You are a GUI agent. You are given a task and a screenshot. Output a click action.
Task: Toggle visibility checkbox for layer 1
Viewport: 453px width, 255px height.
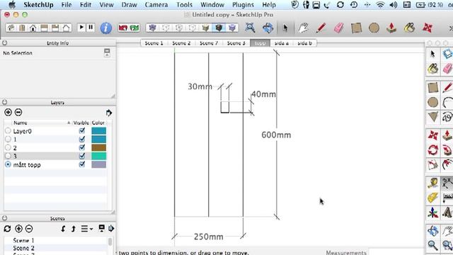(x=82, y=139)
